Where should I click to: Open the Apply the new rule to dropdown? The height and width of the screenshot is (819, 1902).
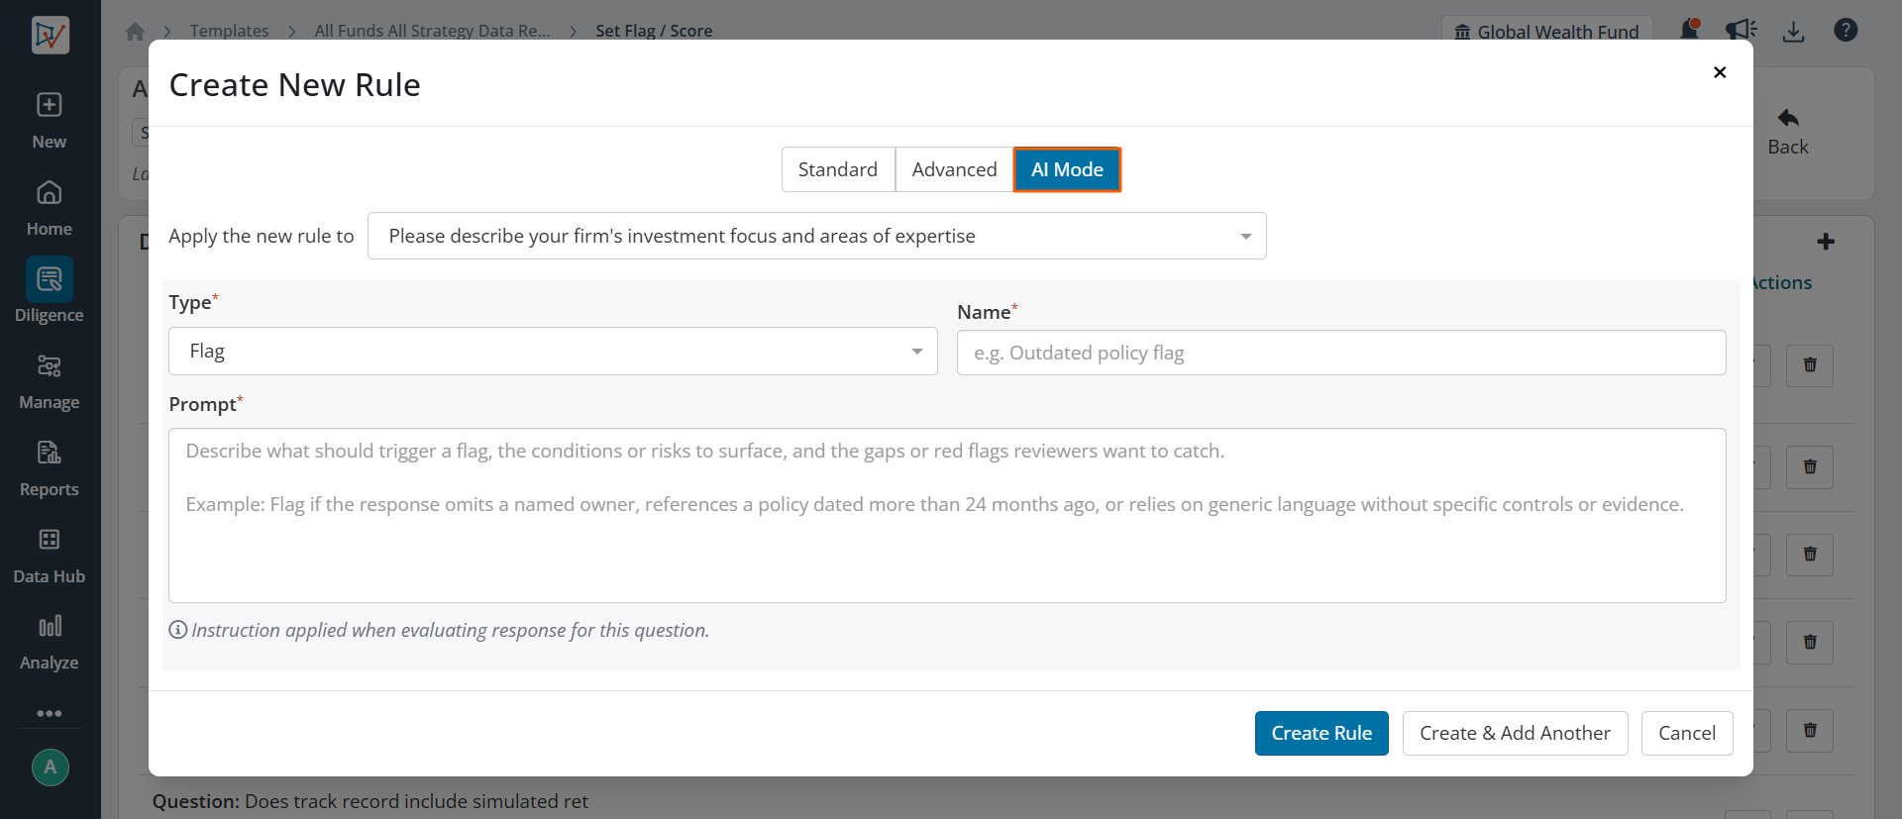(x=816, y=236)
